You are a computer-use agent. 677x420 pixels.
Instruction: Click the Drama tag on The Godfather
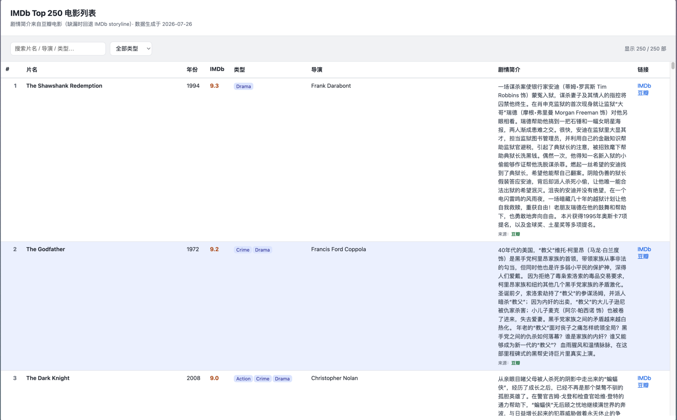point(262,250)
